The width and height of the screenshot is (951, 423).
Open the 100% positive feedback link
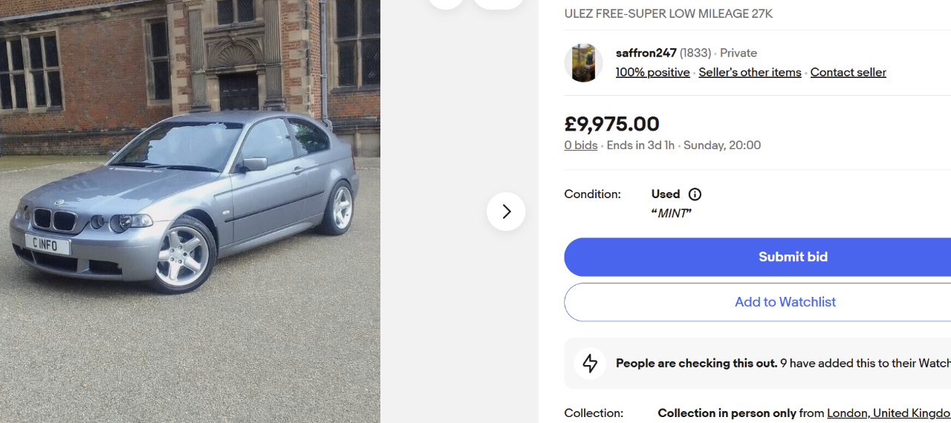(652, 73)
